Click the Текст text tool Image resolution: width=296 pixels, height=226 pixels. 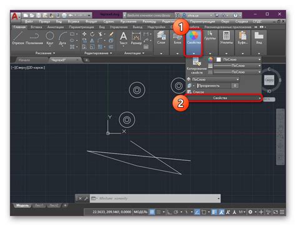124,38
